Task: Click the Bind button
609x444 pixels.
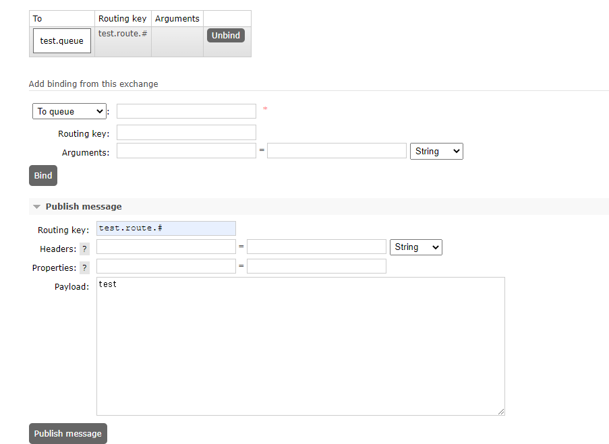Action: pyautogui.click(x=43, y=175)
